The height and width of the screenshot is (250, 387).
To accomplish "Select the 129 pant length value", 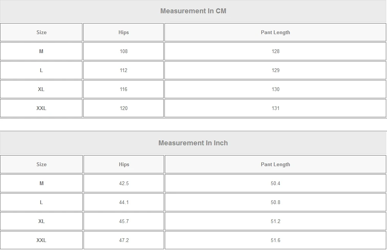I will (275, 70).
